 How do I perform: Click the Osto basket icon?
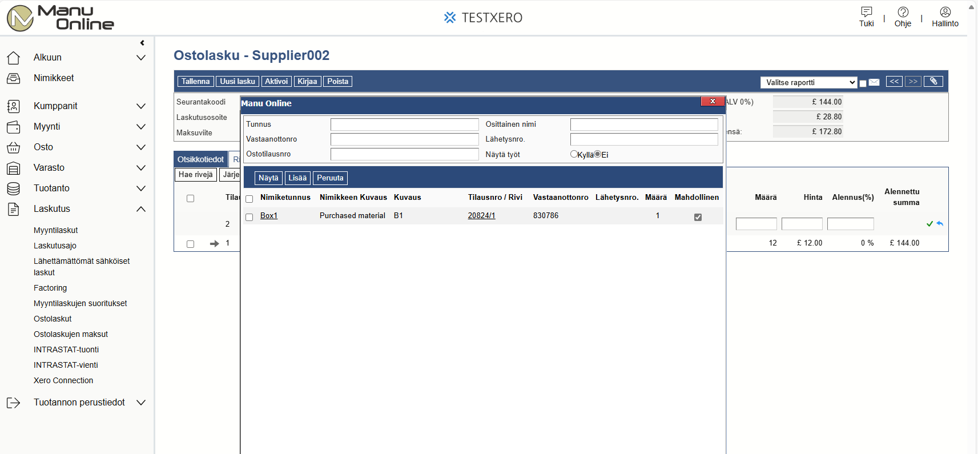13,147
